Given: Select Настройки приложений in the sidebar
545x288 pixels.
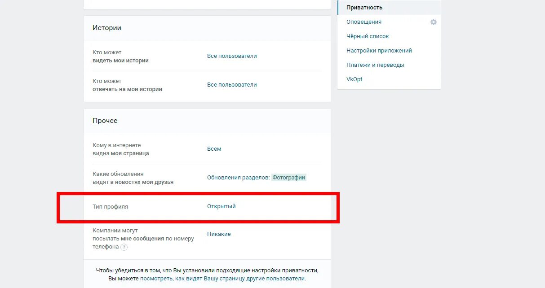Looking at the screenshot, I should tap(379, 51).
